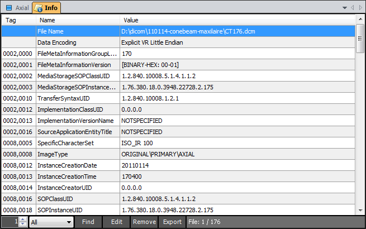The height and width of the screenshot is (229, 366).
Task: Click the vertical scrollbar thumb
Action: pyautogui.click(x=360, y=39)
